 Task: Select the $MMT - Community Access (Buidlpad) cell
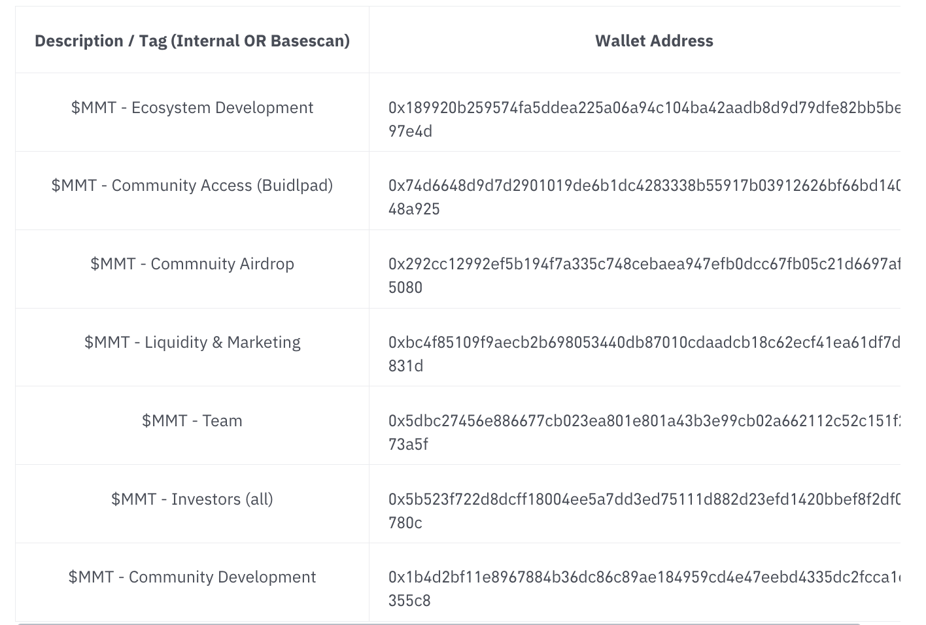(192, 186)
